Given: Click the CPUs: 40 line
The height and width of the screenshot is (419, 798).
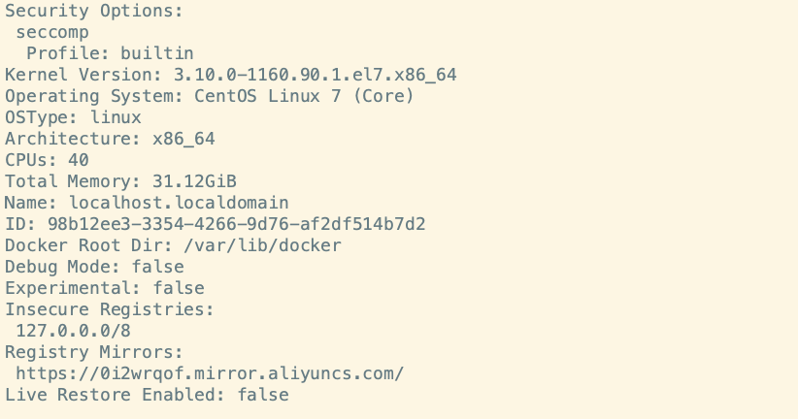Looking at the screenshot, I should coord(47,160).
